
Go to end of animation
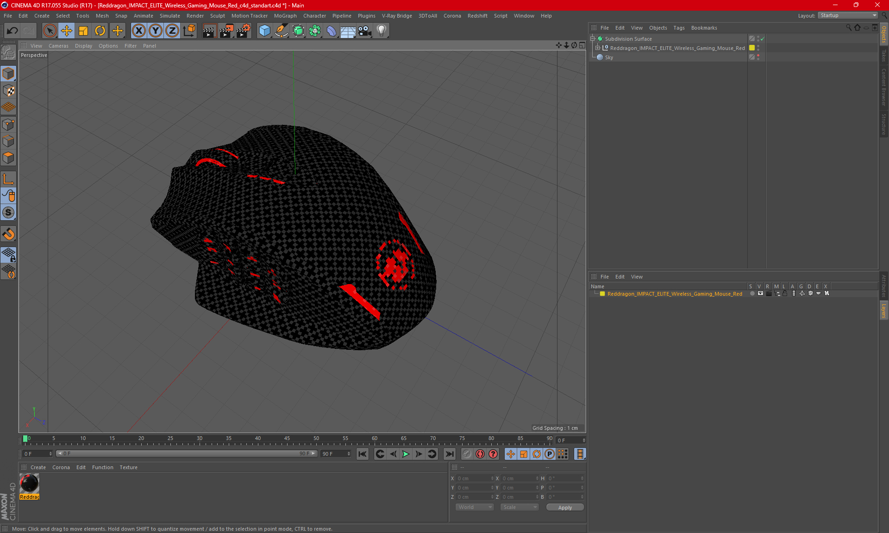(x=449, y=454)
